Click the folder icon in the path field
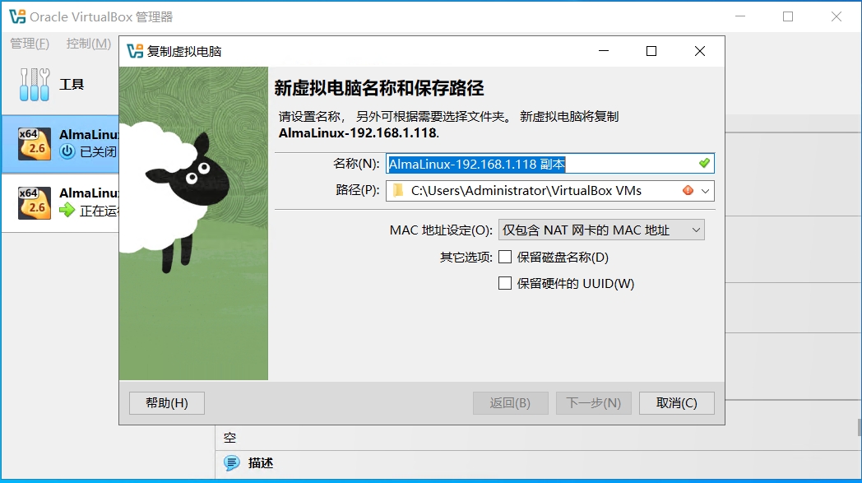The image size is (862, 483). point(399,190)
